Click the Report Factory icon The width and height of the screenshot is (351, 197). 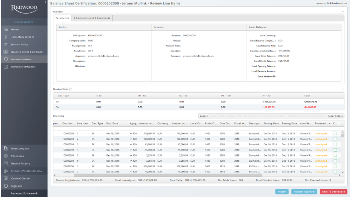click(6, 163)
